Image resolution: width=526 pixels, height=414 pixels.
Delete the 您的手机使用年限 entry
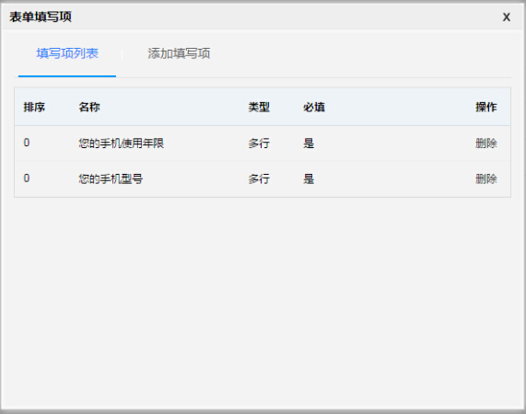pos(485,144)
